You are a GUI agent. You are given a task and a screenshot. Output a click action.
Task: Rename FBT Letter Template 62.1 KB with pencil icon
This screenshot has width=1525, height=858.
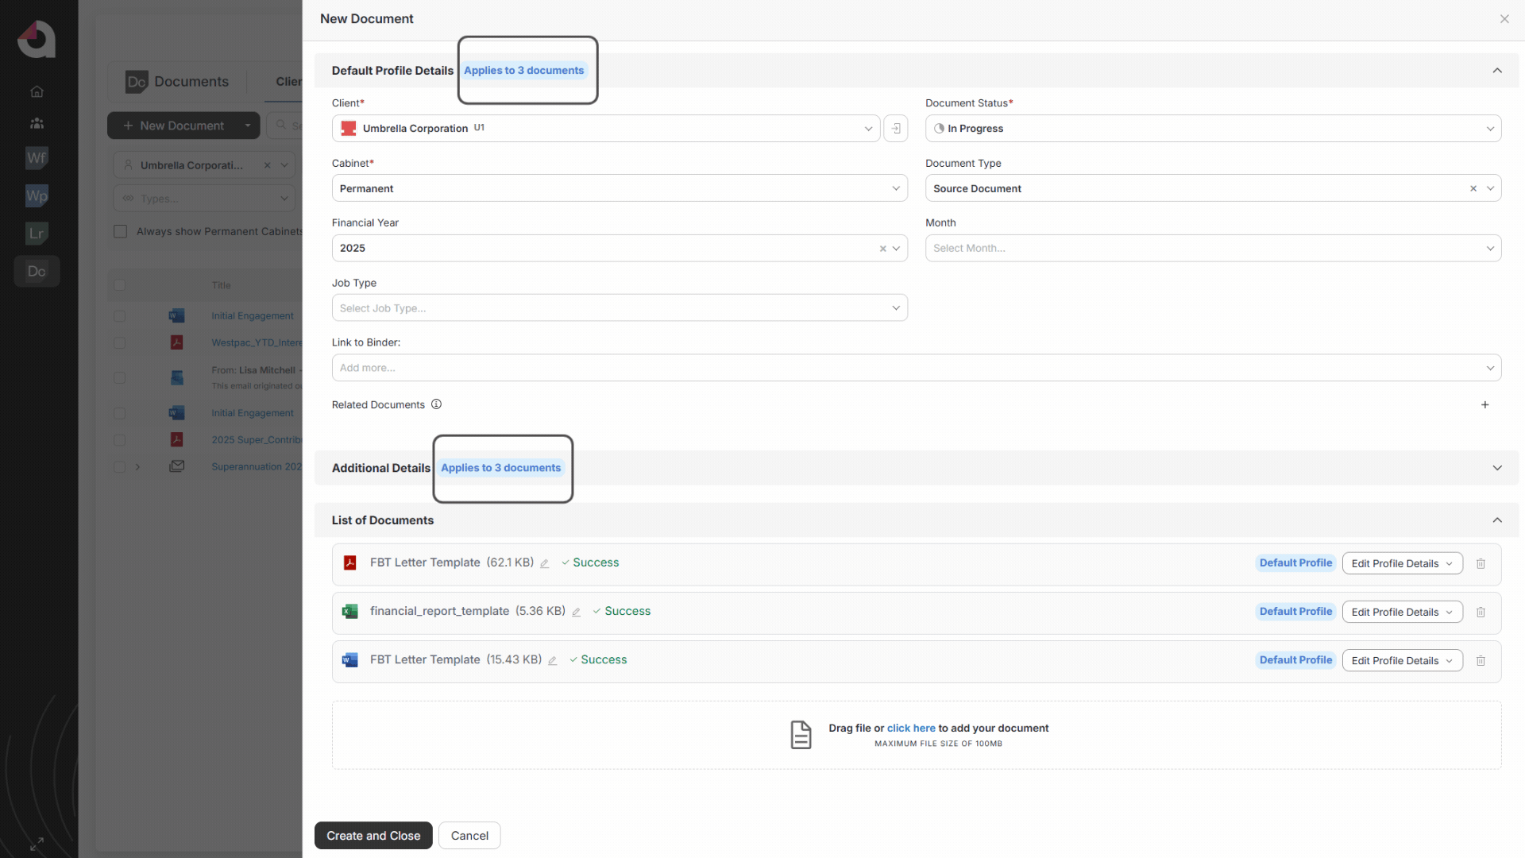click(x=544, y=563)
